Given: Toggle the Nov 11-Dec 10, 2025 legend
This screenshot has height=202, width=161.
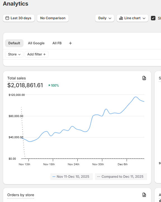Looking at the screenshot, I should (x=72, y=176).
